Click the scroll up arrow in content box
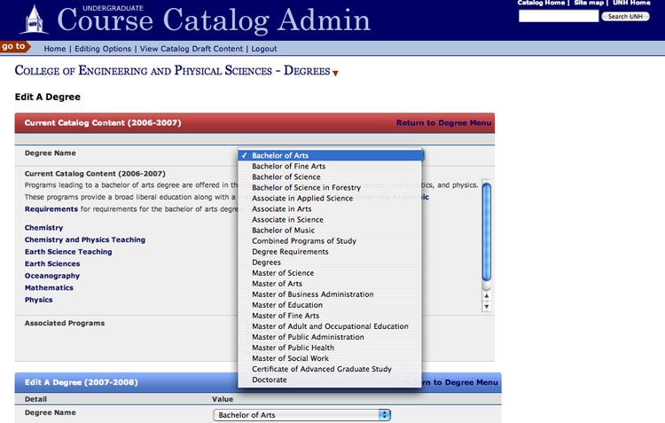Viewport: 665px width, 423px height. tap(487, 296)
